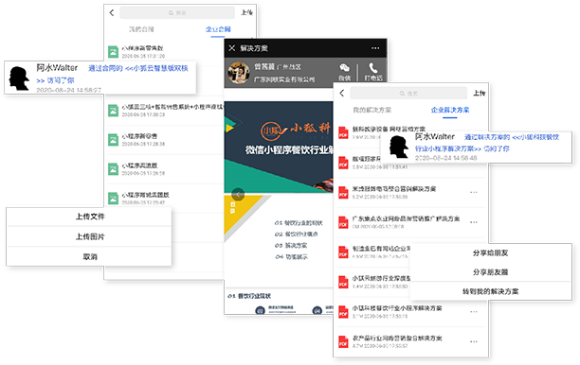580x365 pixels.
Task: Choose 分享给朋友 in share menu
Action: click(491, 253)
